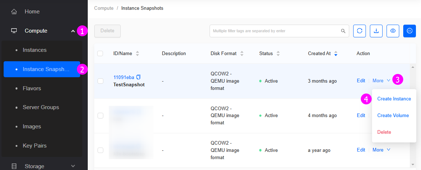Click the table scrollbar up arrow
The height and width of the screenshot is (170, 421).
[x=413, y=66]
